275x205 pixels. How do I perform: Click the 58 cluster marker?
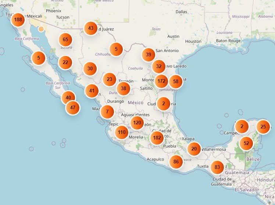tap(176, 82)
